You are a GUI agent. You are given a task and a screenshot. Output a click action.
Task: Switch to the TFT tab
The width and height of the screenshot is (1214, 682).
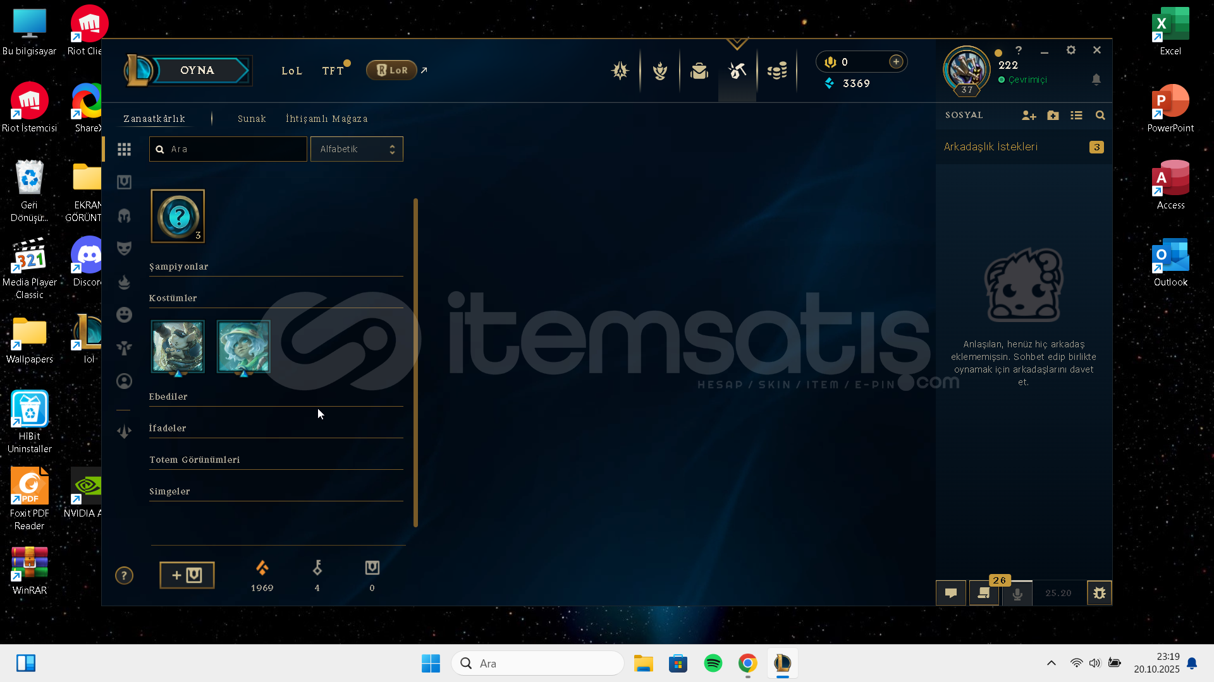click(x=333, y=71)
